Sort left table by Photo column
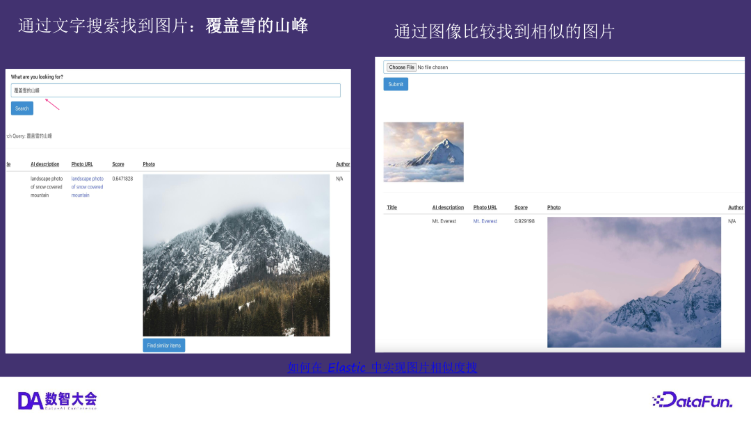This screenshot has height=422, width=751. pos(147,164)
